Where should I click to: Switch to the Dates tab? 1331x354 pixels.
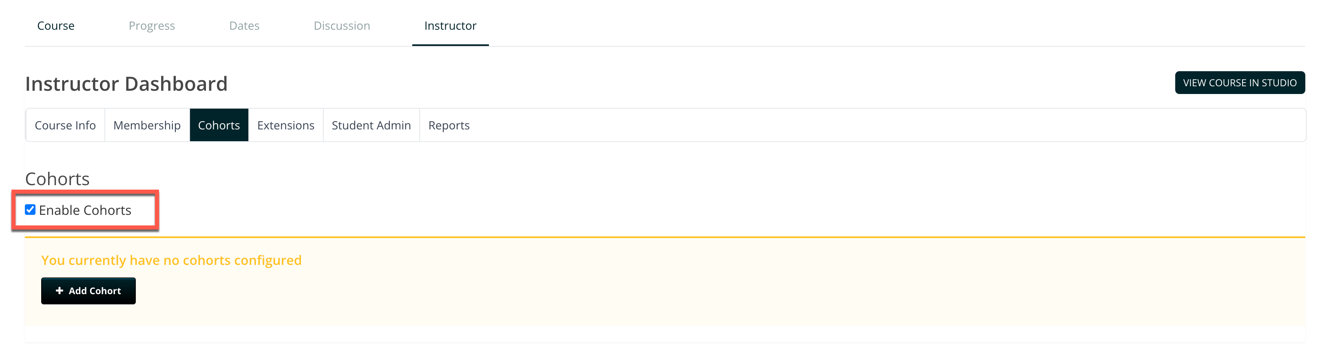[244, 26]
